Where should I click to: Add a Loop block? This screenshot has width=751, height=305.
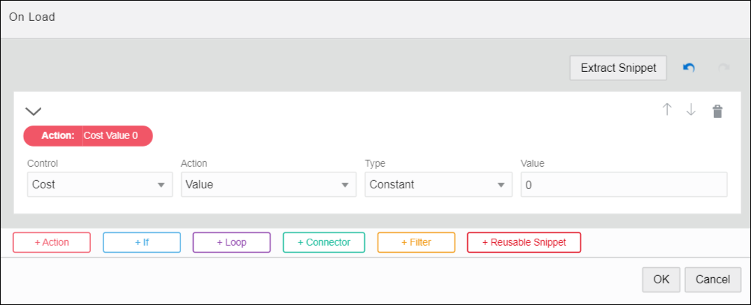231,242
